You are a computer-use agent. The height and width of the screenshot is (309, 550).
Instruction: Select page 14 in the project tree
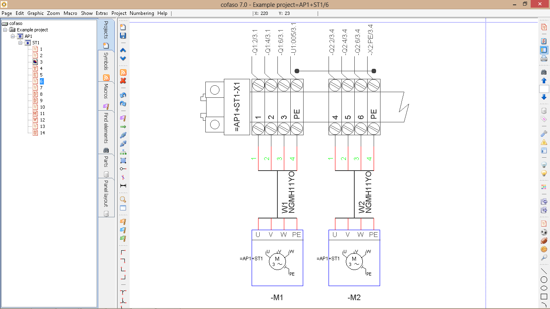[42, 133]
